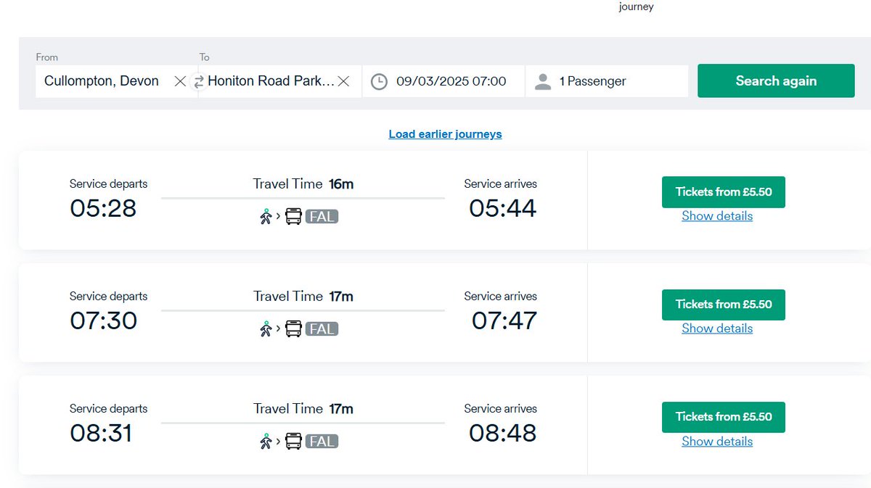Load earlier journeys
Viewport: 871px width, 488px height.
click(x=445, y=134)
